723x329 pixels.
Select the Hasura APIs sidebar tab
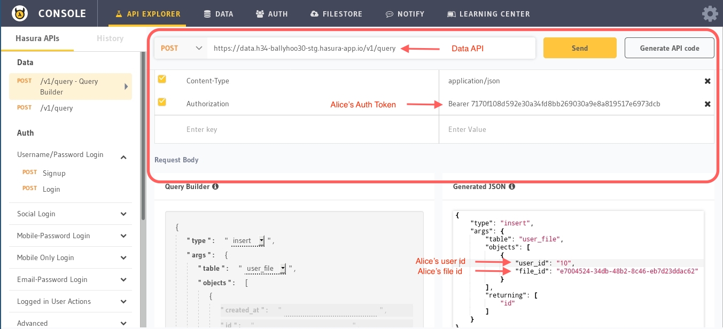(37, 38)
